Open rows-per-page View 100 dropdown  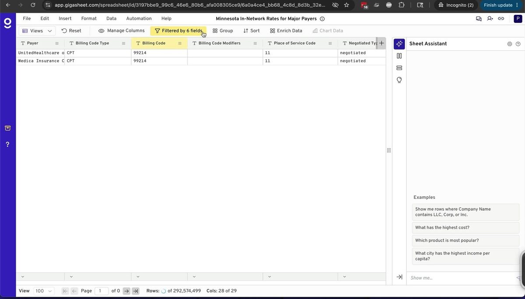pyautogui.click(x=44, y=291)
